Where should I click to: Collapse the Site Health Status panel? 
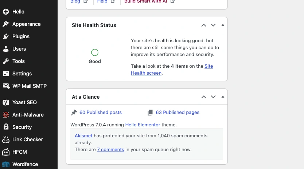coord(223,25)
